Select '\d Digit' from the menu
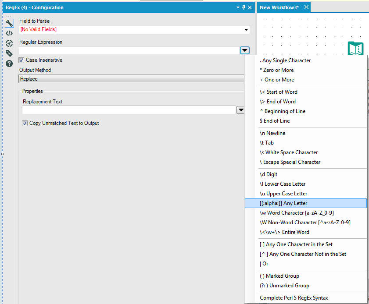Screen dimensions: 369x304 click(269, 174)
